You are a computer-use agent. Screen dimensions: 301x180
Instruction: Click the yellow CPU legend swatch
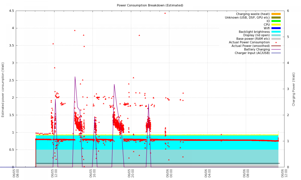point(276,25)
